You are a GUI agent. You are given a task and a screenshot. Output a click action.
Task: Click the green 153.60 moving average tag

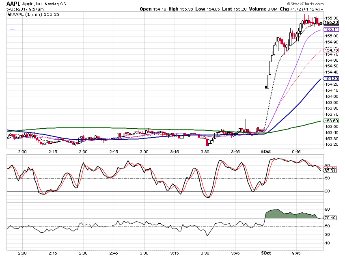tap(331, 121)
